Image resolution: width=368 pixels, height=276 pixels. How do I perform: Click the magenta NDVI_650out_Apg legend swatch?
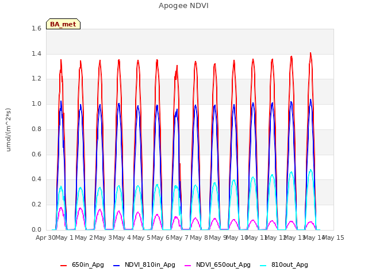pos(188,266)
